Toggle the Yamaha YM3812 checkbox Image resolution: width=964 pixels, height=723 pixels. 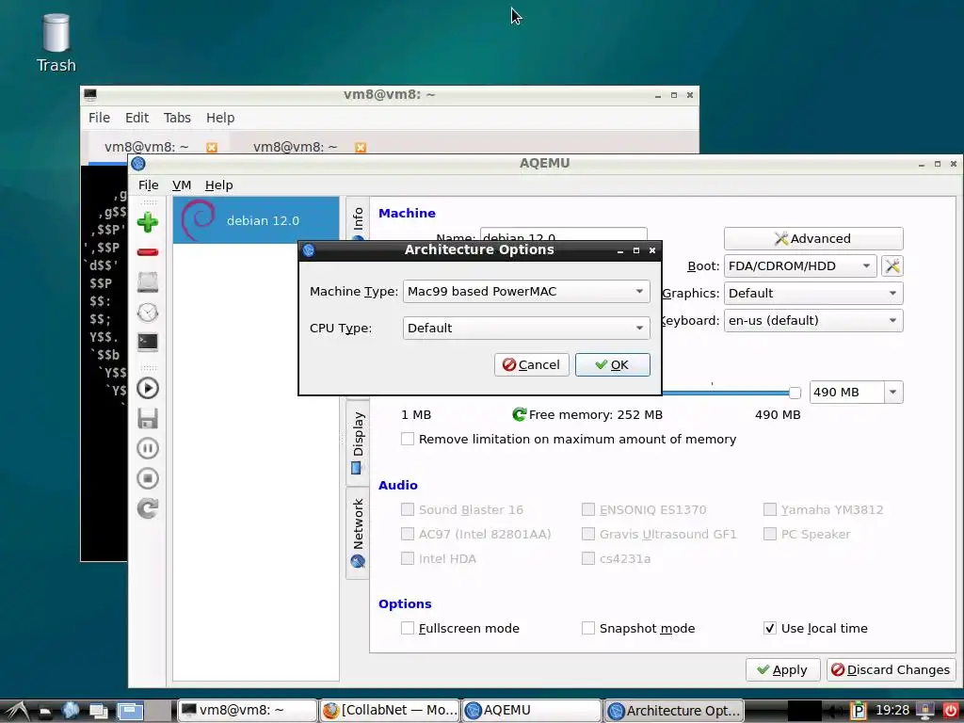pos(770,509)
